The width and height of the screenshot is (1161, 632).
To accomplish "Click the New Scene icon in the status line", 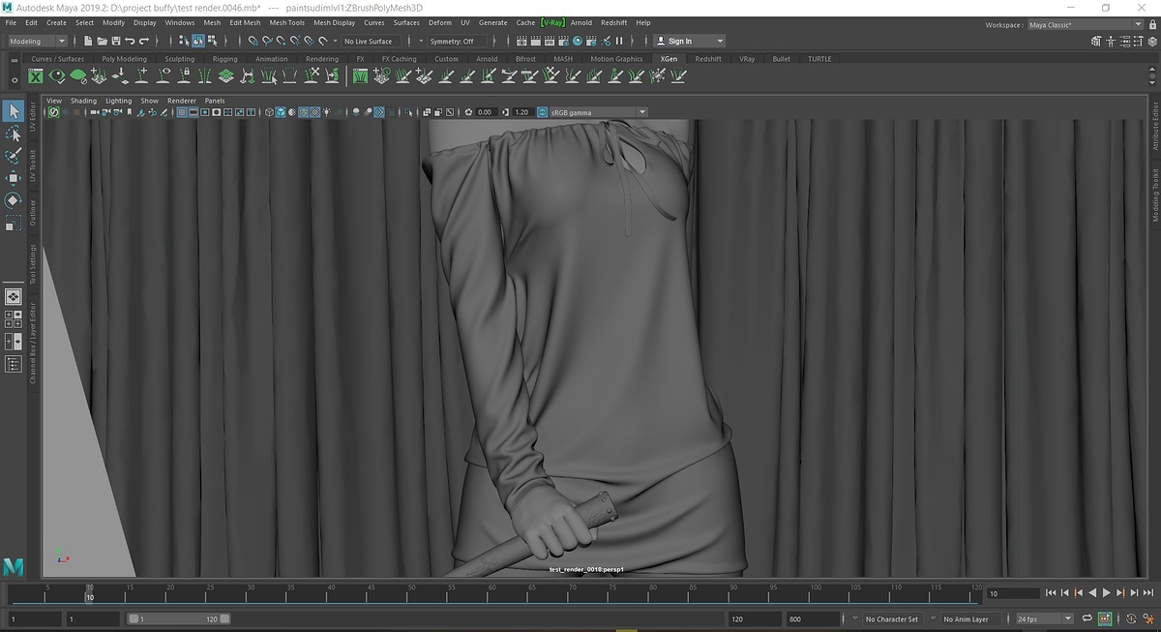I will 88,41.
